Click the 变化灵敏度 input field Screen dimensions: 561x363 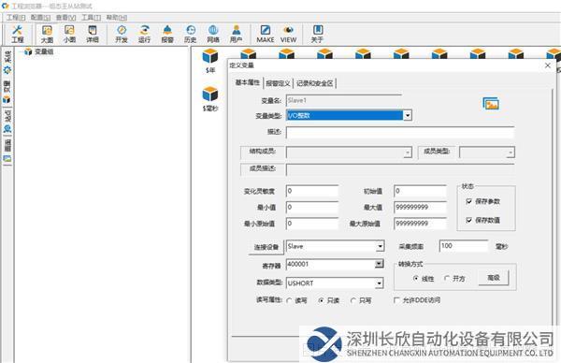(x=312, y=191)
